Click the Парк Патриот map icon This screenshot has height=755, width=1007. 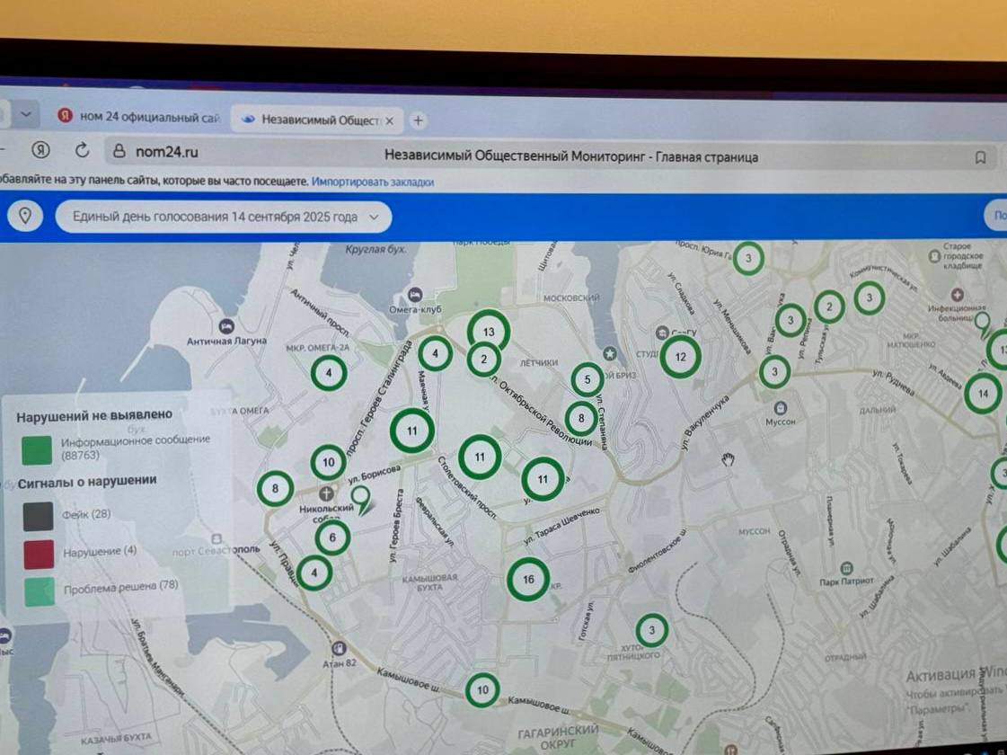[x=846, y=568]
